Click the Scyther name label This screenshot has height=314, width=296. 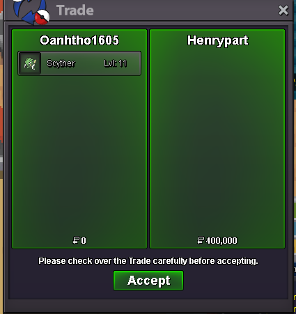tap(61, 63)
